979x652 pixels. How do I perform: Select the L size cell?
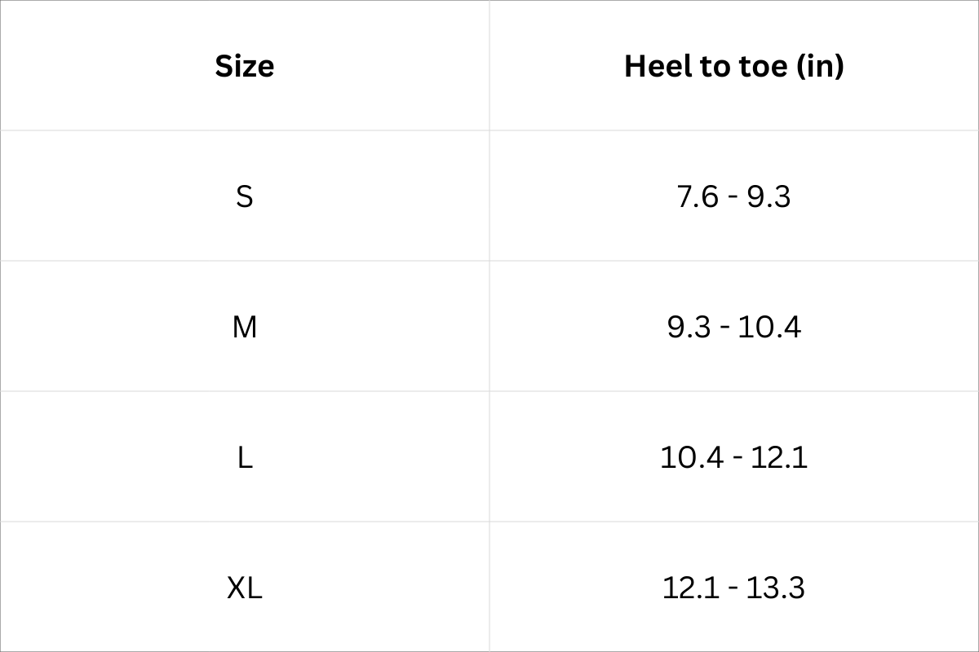pyautogui.click(x=245, y=457)
